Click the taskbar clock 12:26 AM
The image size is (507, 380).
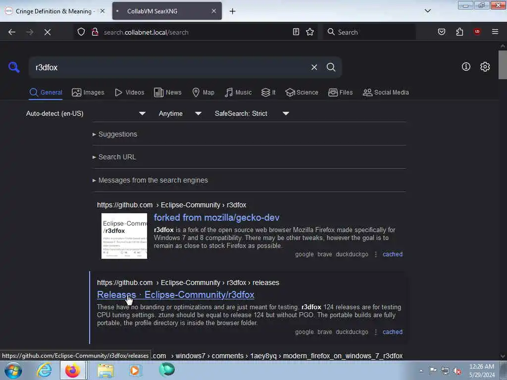(x=482, y=367)
